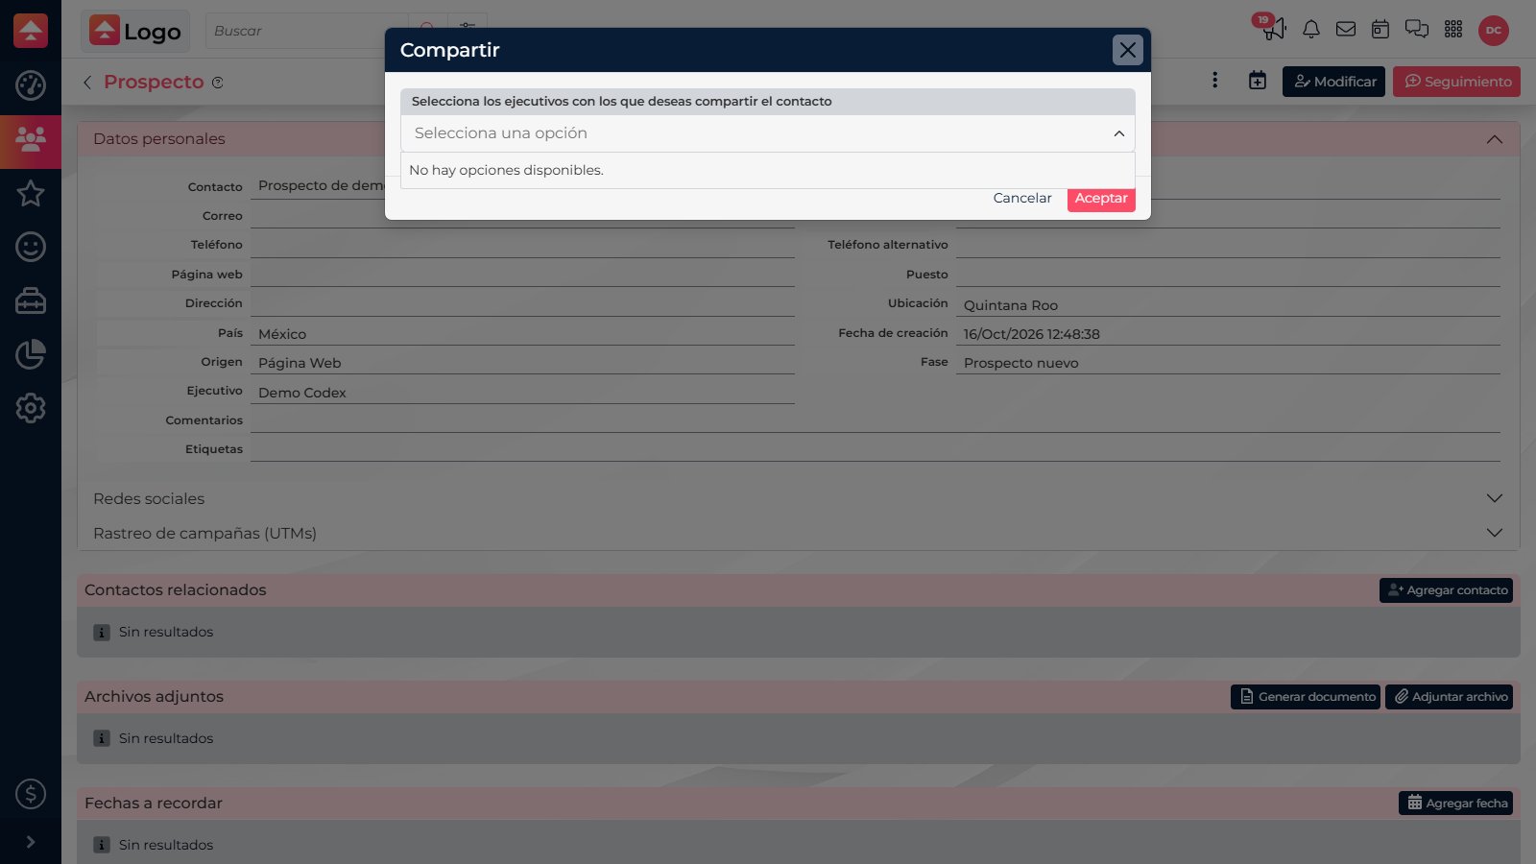Expand the sidebar with the bottom arrow

click(x=31, y=842)
